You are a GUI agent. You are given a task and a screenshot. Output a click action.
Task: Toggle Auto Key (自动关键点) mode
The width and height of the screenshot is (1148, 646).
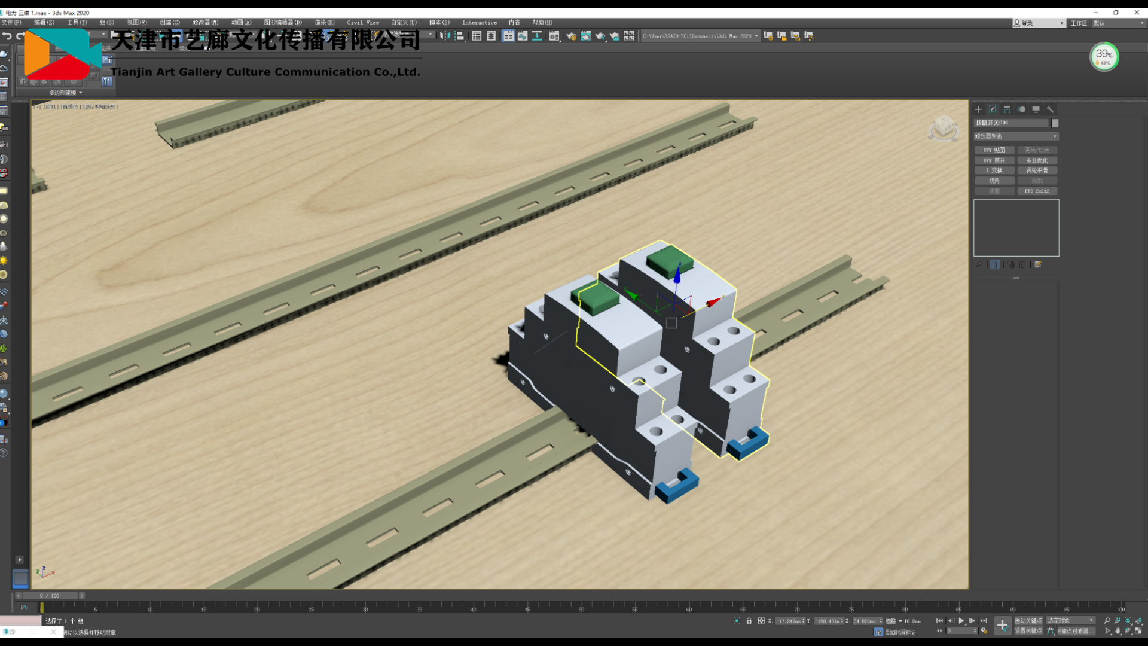(1028, 621)
